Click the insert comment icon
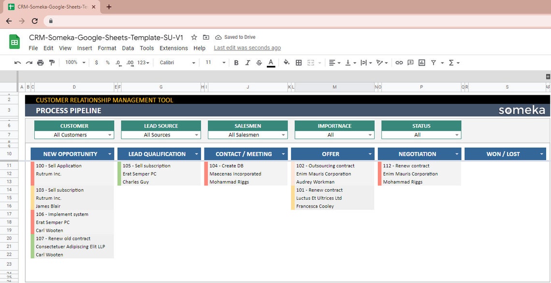 409,62
